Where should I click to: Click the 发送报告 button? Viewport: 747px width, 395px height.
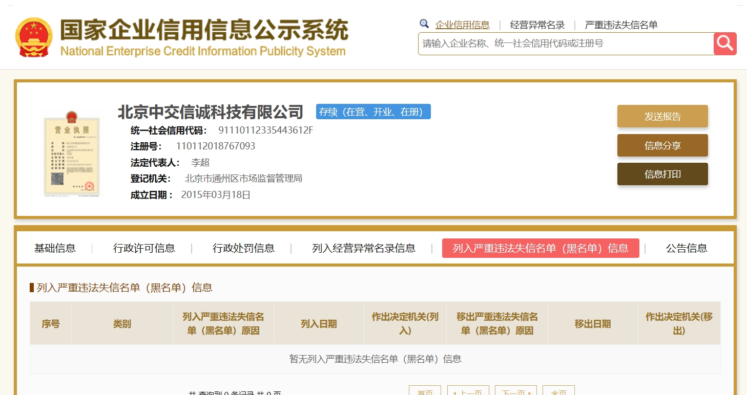[x=662, y=116]
